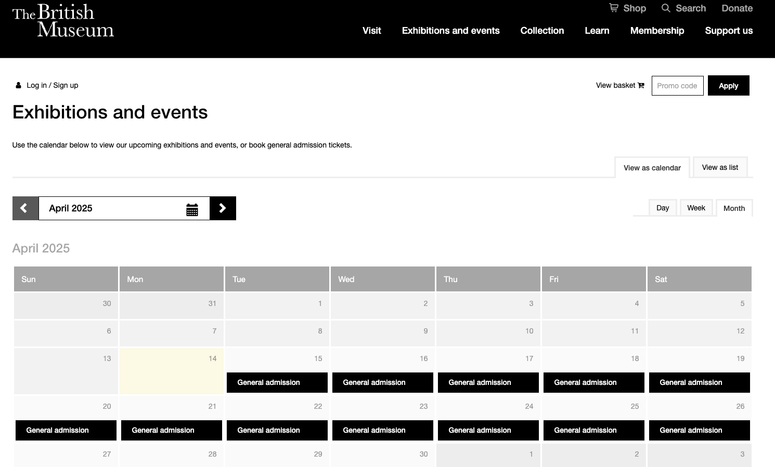Screen dimensions: 775x467
Task: Switch calendar to Week view
Action: click(x=696, y=208)
